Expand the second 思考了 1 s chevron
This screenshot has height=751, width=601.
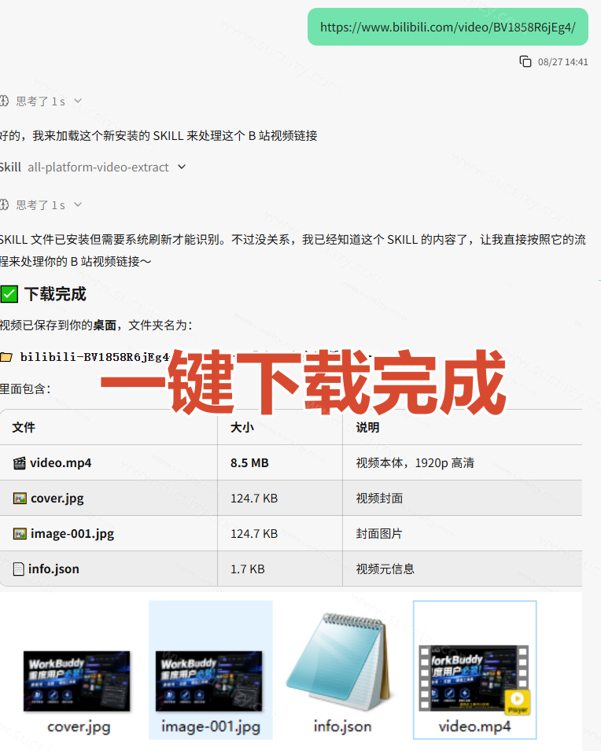[x=78, y=204]
